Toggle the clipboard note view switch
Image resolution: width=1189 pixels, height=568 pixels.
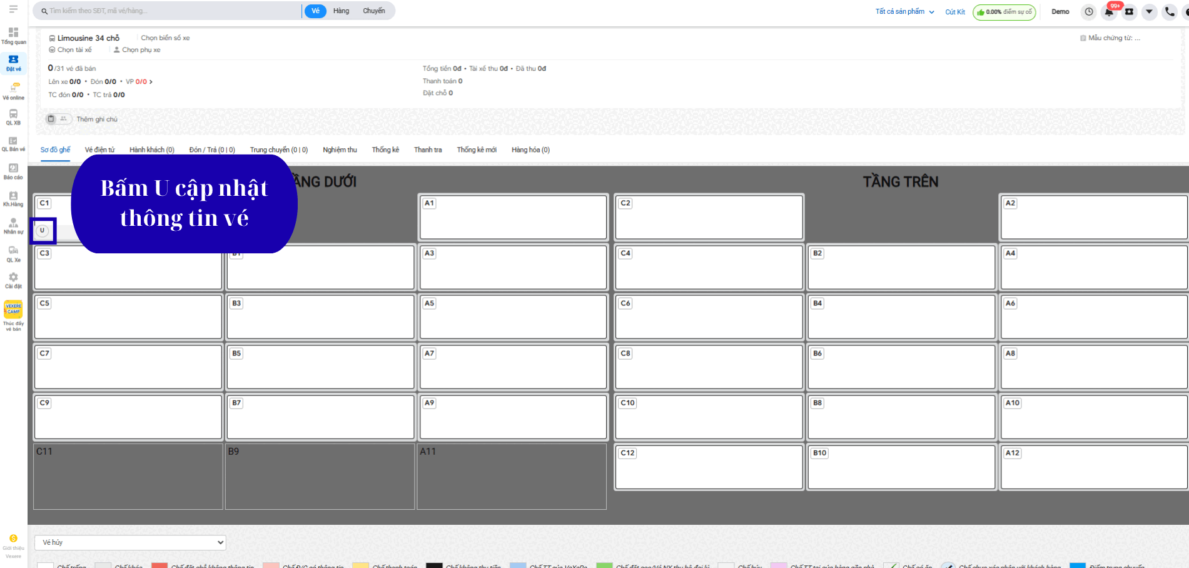click(58, 119)
